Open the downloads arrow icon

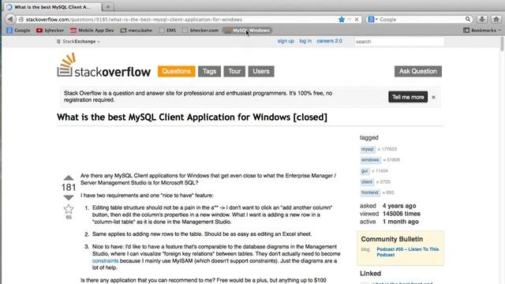coord(482,19)
